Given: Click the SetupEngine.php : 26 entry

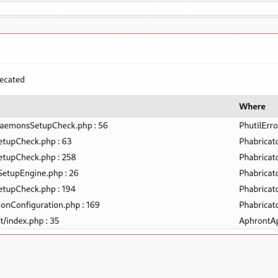Looking at the screenshot, I should pos(39,173).
